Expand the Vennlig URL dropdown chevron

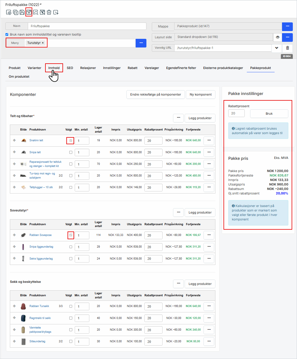point(277,48)
